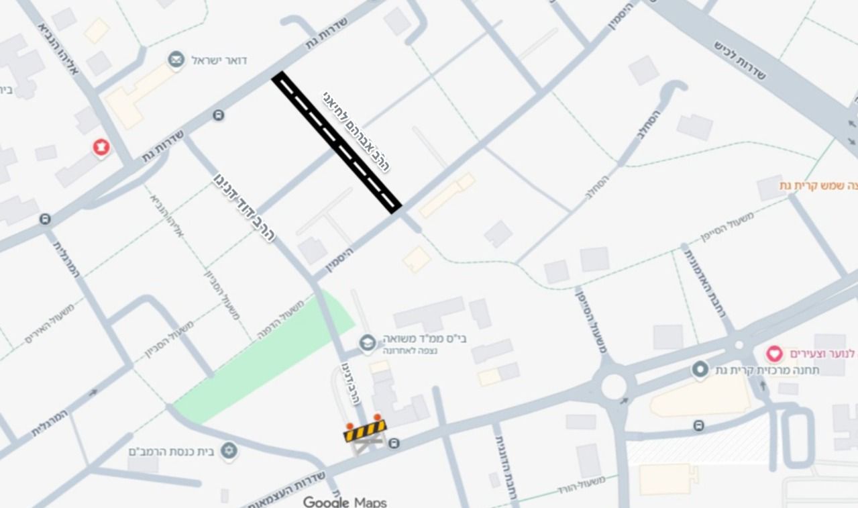Click the striped road barrier icon
Image resolution: width=858 pixels, height=508 pixels.
point(365,431)
